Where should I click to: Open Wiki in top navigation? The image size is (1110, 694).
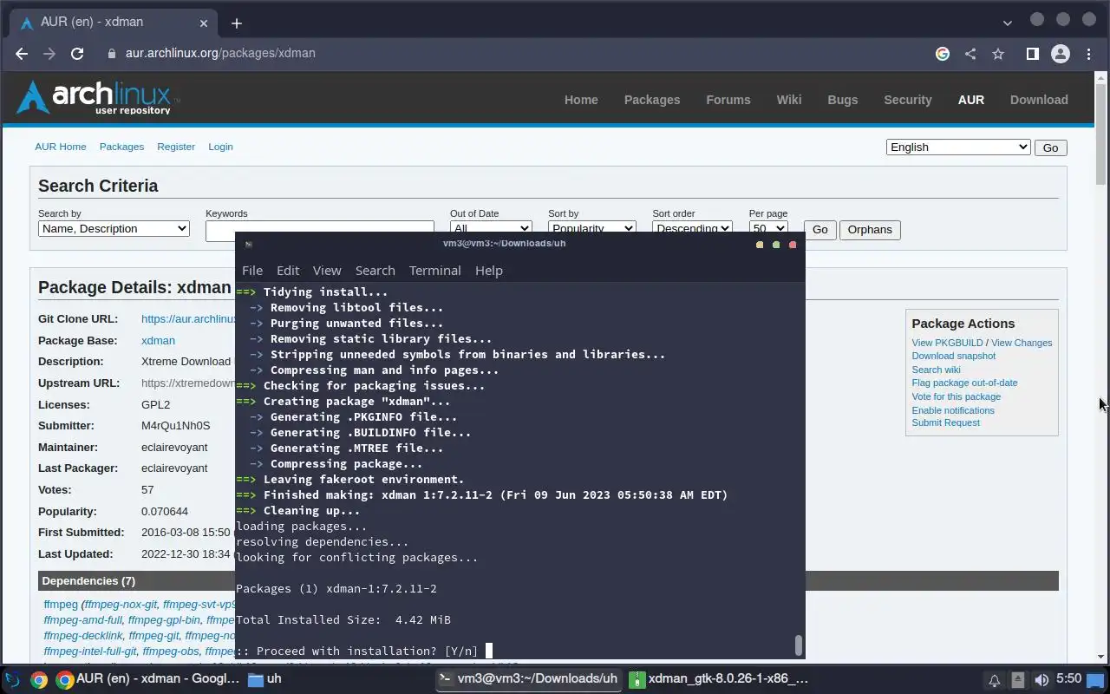point(789,100)
